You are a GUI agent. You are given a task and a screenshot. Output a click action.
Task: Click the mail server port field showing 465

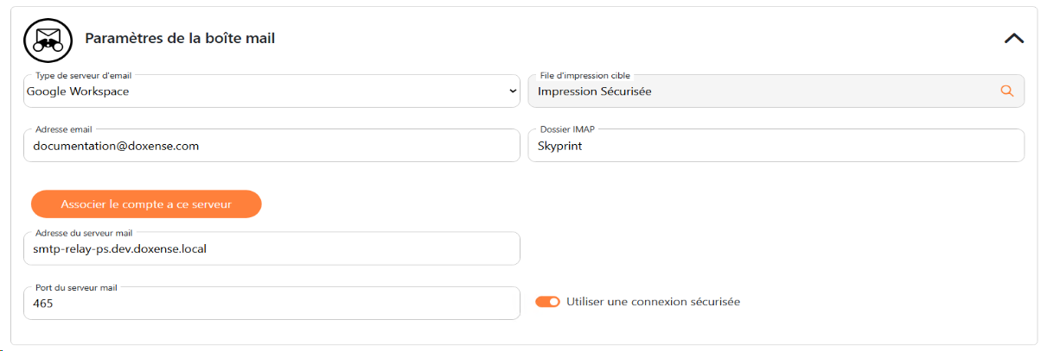click(x=271, y=303)
